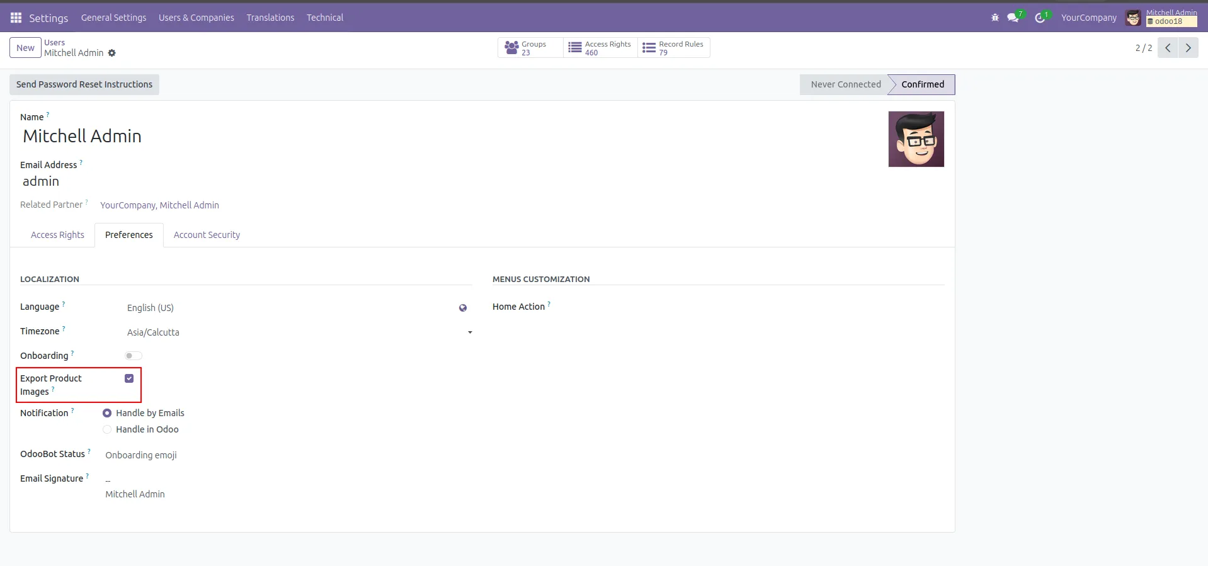
Task: Go to previous record arrow
Action: click(x=1168, y=48)
